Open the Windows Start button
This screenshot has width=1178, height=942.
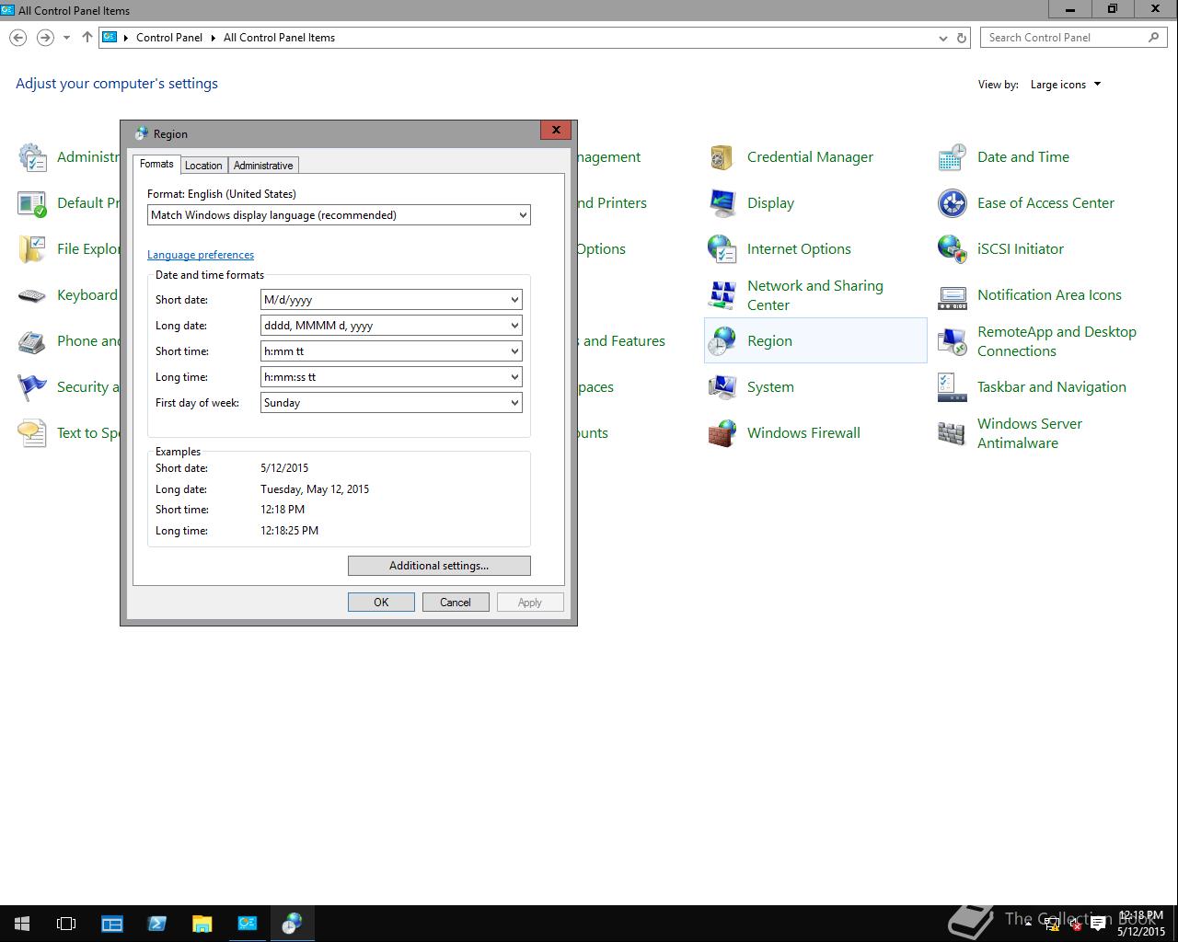(x=22, y=924)
